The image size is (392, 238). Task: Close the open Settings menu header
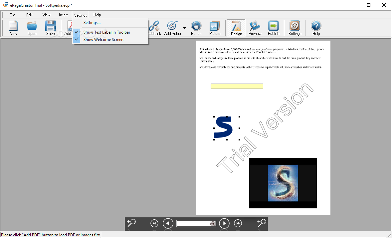(81, 15)
